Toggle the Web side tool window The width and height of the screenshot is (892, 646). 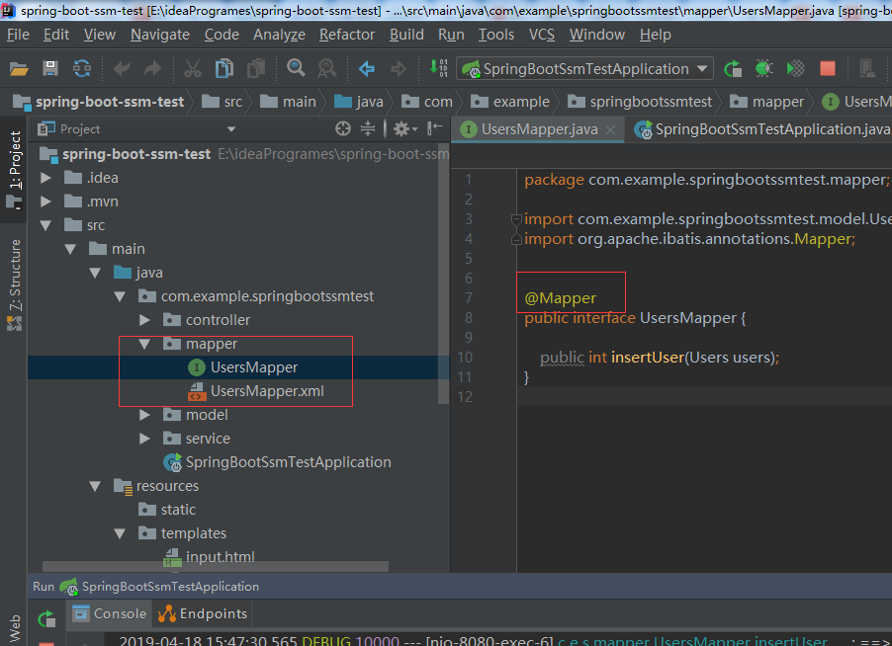[x=14, y=628]
